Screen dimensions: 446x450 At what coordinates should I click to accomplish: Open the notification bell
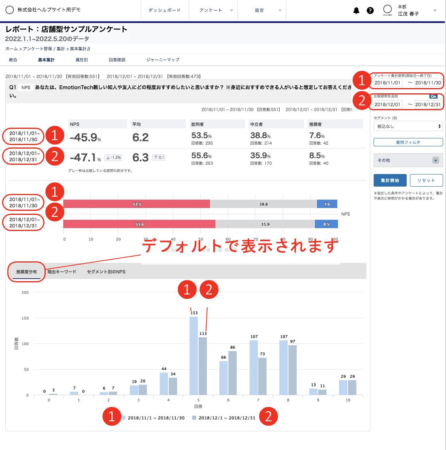coord(357,11)
